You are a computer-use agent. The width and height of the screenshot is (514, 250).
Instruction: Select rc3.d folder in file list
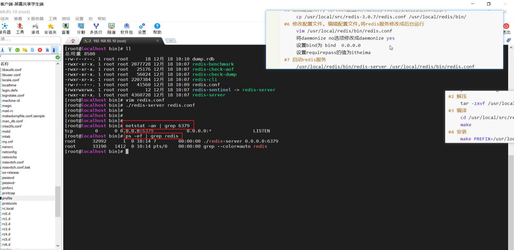[6, 229]
